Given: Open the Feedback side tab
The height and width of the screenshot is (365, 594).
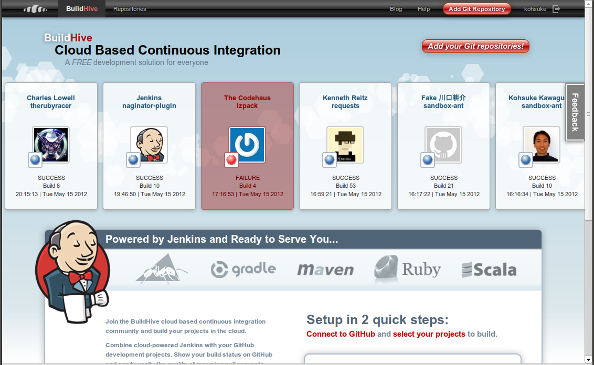Looking at the screenshot, I should (575, 112).
